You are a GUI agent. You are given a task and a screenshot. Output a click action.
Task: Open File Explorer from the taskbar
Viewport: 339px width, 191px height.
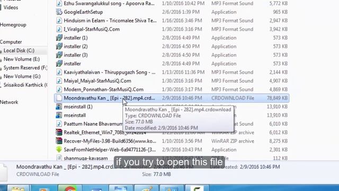[x=18, y=188]
